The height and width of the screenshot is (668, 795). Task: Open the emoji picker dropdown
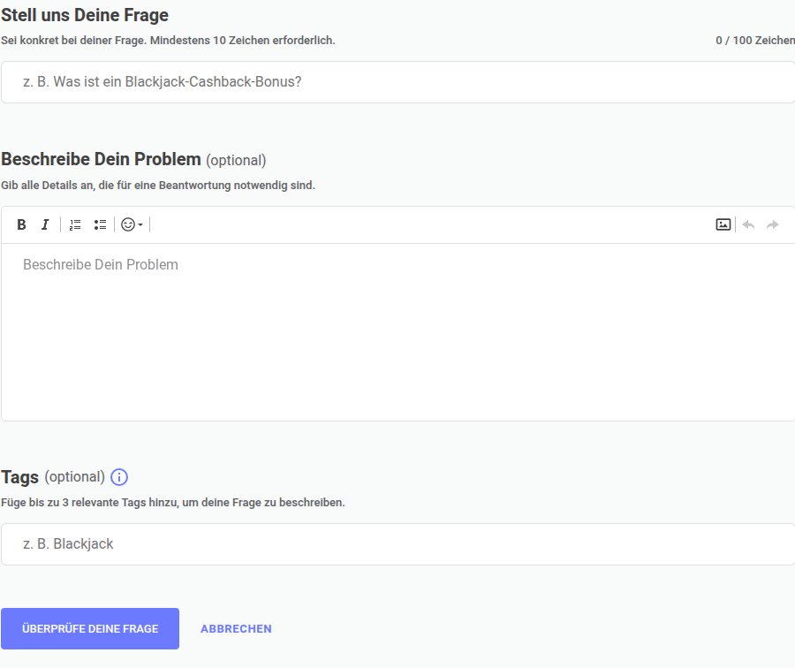132,224
